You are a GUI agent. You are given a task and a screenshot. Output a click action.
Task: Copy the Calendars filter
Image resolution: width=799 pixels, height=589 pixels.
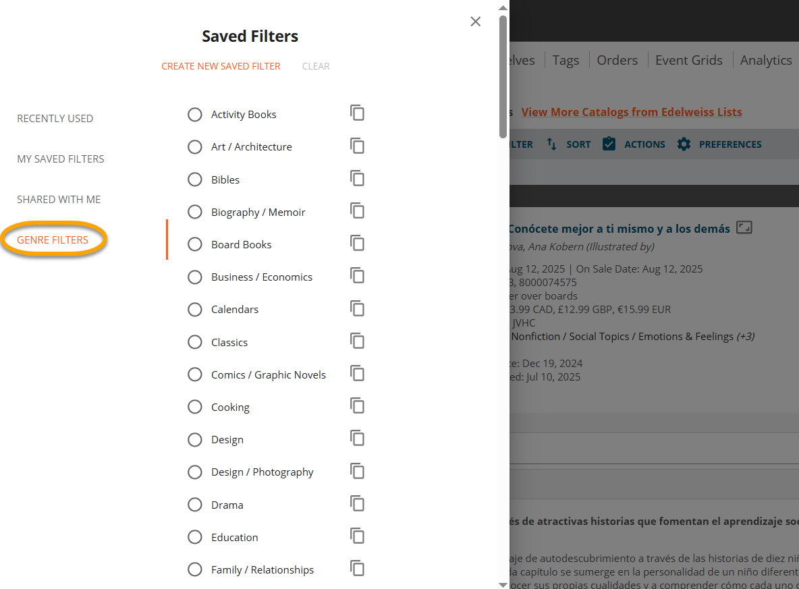point(357,308)
